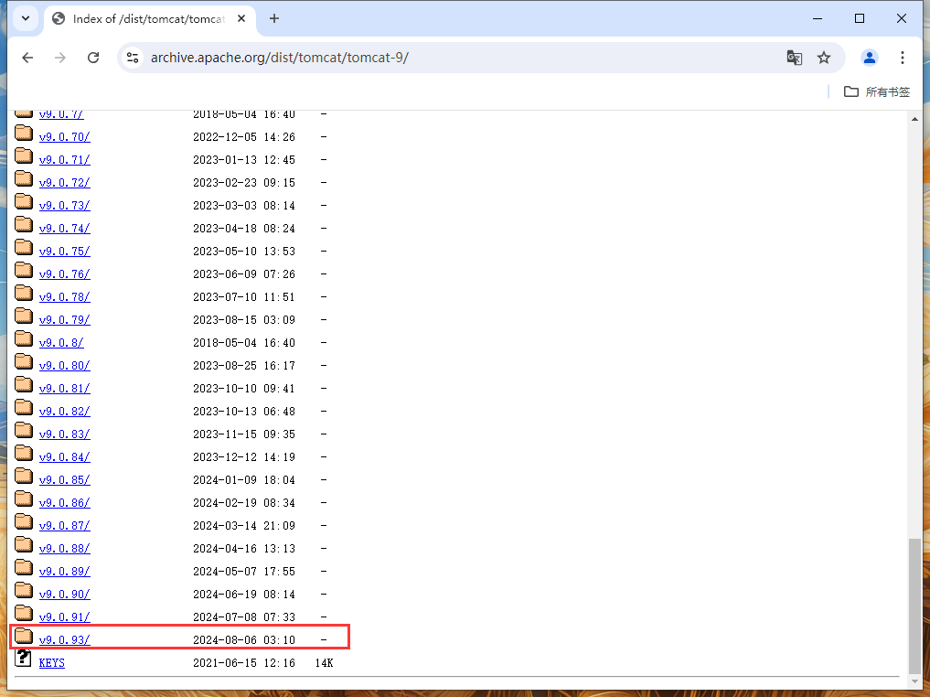
Task: Open the v9.0.81/ directory link
Action: coord(65,389)
